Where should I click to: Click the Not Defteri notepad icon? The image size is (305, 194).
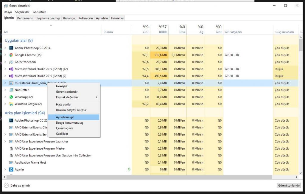(x=11, y=90)
